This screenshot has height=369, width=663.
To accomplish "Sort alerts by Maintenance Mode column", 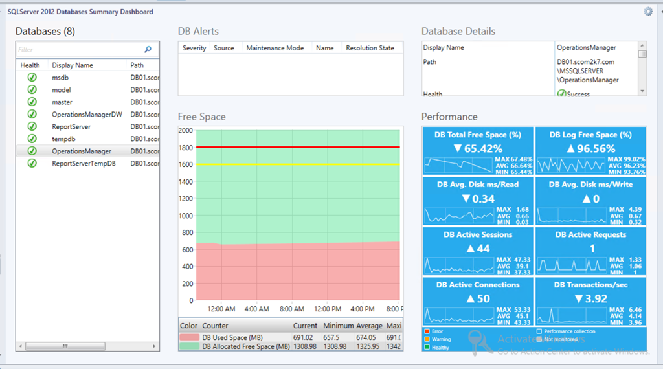I will click(275, 48).
